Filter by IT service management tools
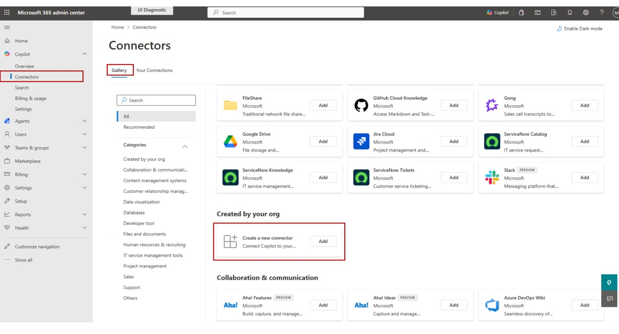The width and height of the screenshot is (619, 334). [153, 256]
